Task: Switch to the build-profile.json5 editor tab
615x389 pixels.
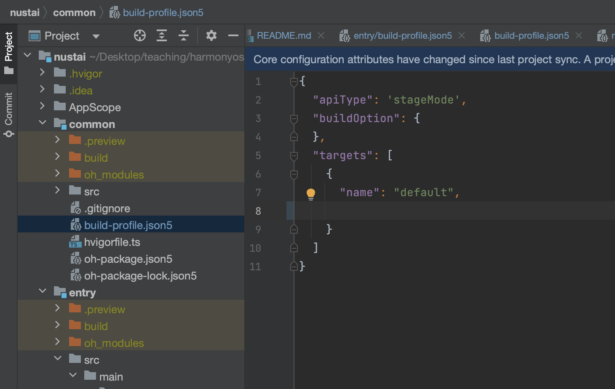Action: [x=531, y=36]
